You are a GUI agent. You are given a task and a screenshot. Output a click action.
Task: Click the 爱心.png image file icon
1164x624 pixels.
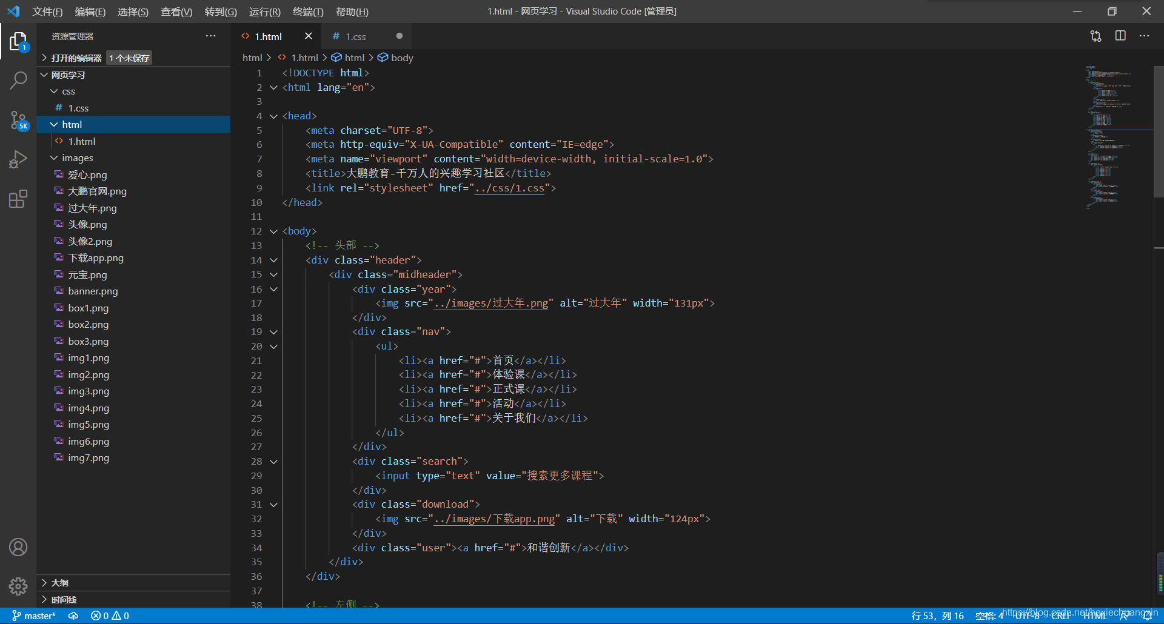(59, 174)
